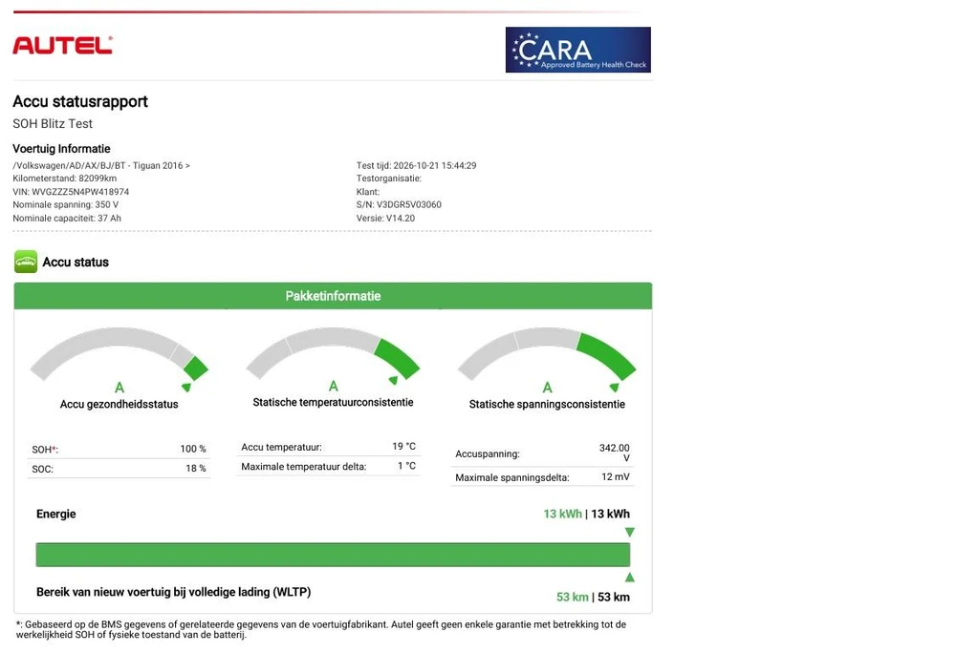Select the Pakketinformatie header bar
This screenshot has width=979, height=653.
pyautogui.click(x=333, y=296)
